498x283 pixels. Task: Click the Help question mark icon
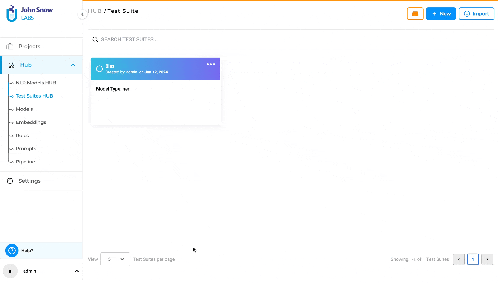[x=12, y=250]
